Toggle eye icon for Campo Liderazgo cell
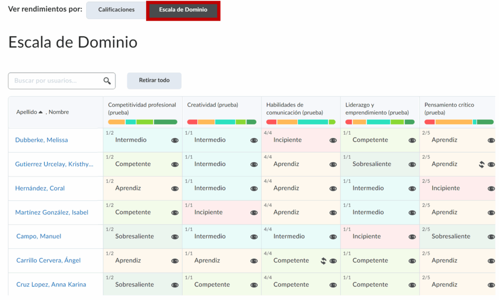This screenshot has width=499, height=300. click(412, 237)
